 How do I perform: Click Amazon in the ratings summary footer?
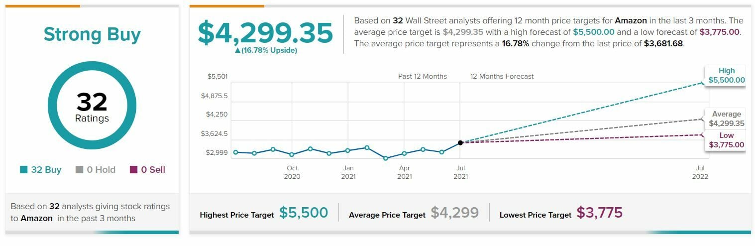click(36, 218)
